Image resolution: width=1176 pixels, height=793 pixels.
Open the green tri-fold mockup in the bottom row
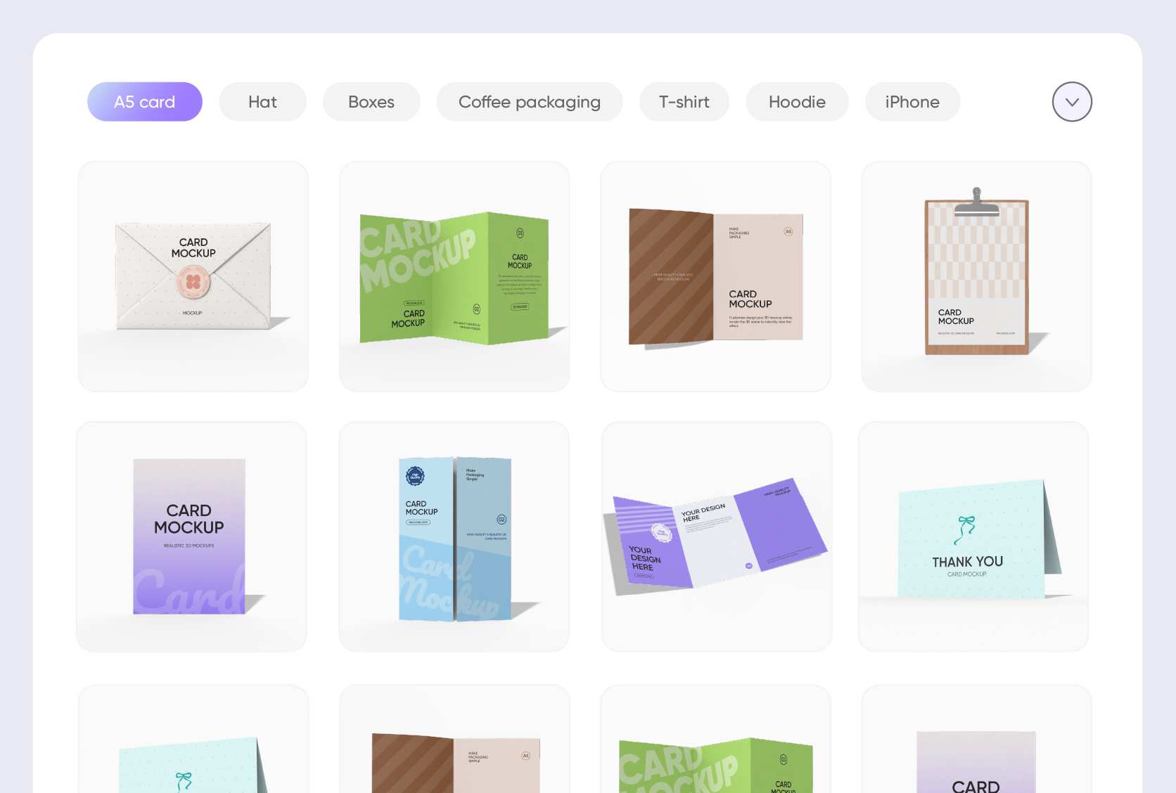(715, 739)
